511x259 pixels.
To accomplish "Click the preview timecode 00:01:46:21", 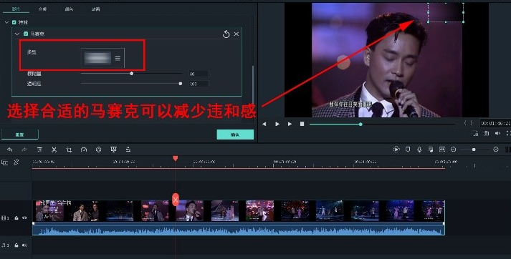I will (495, 124).
